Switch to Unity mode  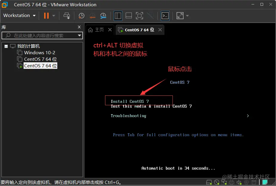click(x=150, y=15)
